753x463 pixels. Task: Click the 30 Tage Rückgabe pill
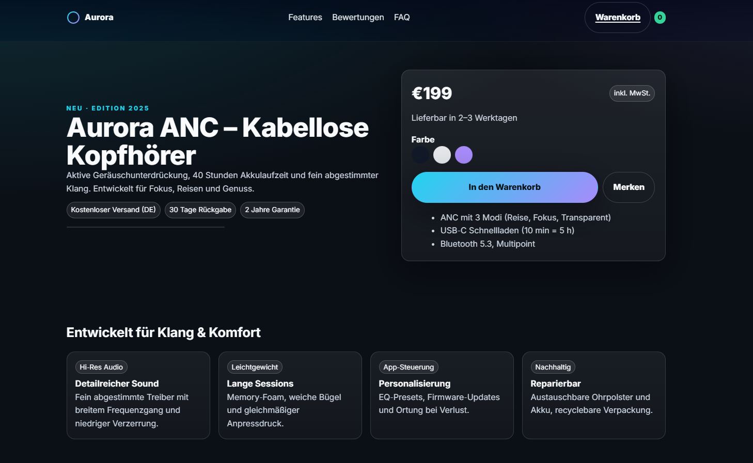pyautogui.click(x=200, y=210)
